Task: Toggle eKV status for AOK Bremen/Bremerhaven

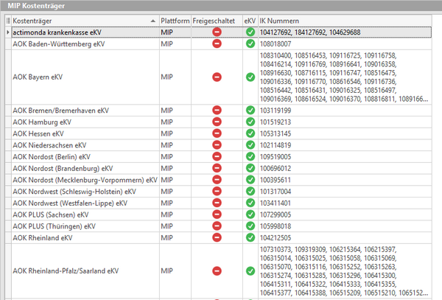Action: pos(250,110)
